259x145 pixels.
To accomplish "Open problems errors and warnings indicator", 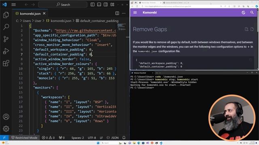I will 48,138.
